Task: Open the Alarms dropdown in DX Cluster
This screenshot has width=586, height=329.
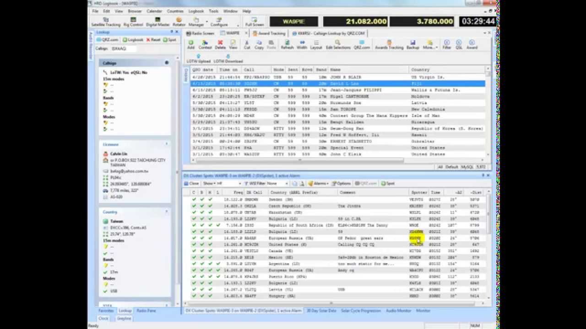Action: pyautogui.click(x=318, y=184)
